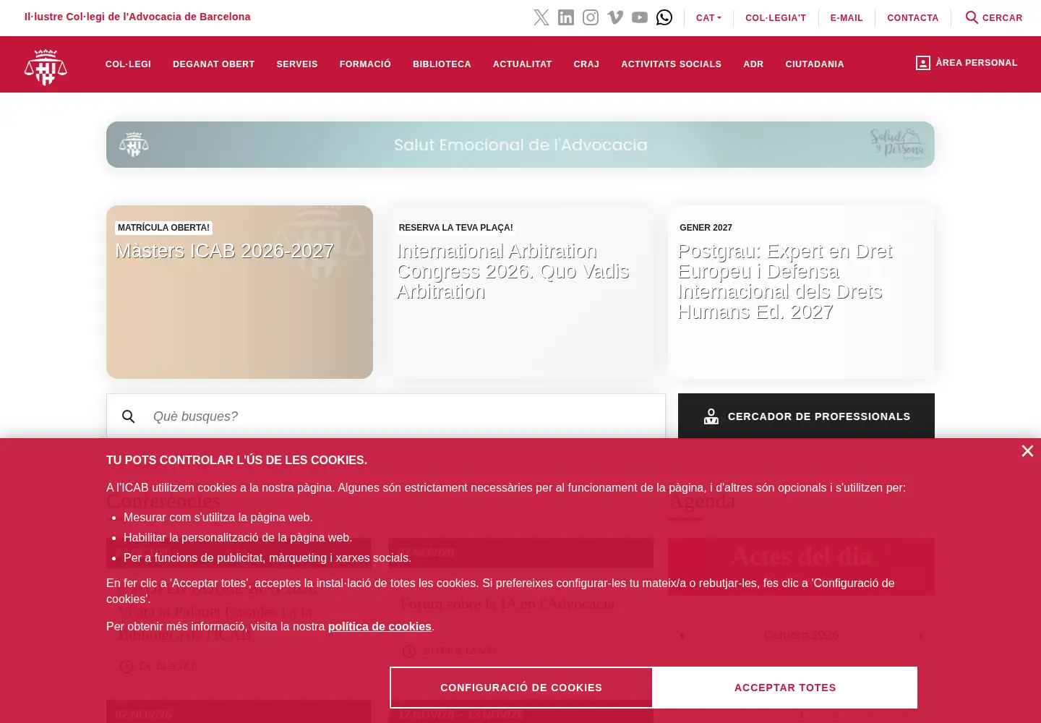Open the BIBLIOTECA menu
This screenshot has height=723, width=1041.
pos(442,64)
